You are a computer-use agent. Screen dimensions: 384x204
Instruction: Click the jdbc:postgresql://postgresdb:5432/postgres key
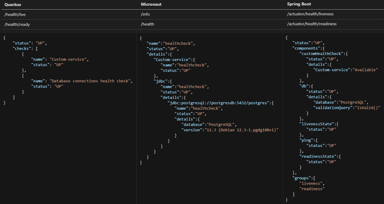pyautogui.click(x=218, y=103)
